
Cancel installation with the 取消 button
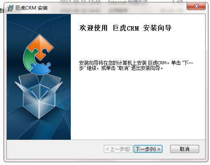coord(185,149)
